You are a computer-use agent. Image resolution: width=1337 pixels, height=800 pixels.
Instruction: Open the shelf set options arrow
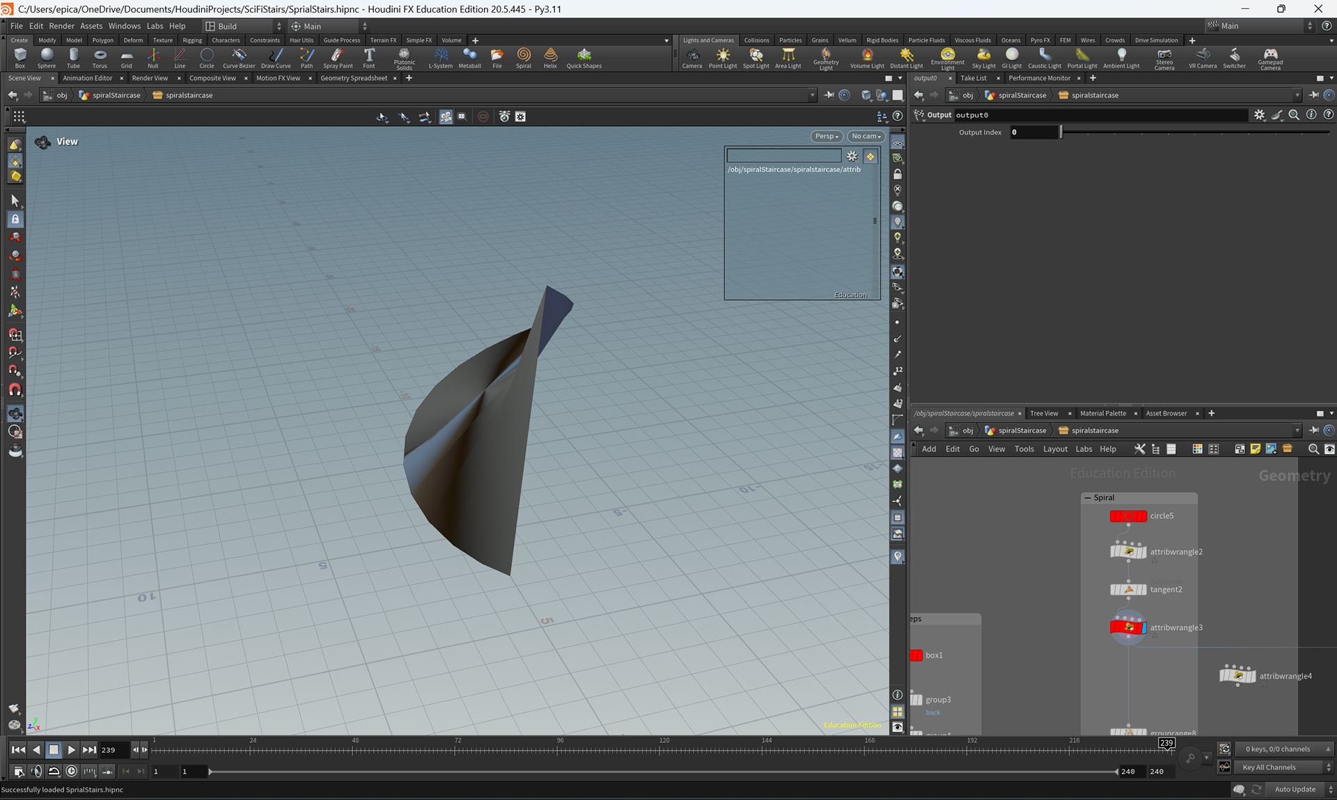click(x=666, y=40)
